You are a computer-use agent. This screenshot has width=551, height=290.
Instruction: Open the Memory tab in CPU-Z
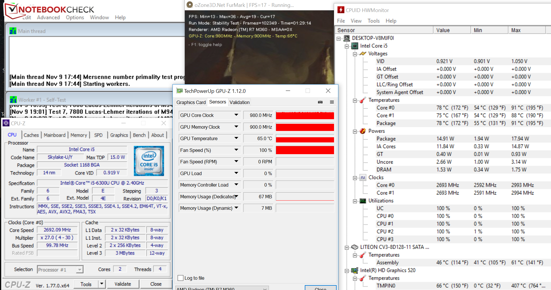(x=79, y=135)
